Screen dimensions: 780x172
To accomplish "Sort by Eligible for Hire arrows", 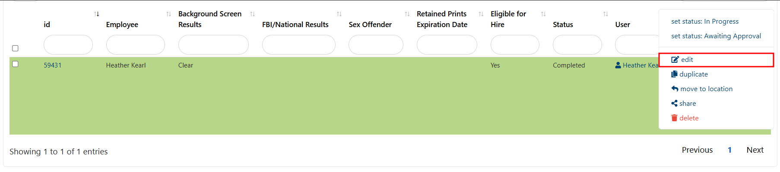I will pos(543,14).
